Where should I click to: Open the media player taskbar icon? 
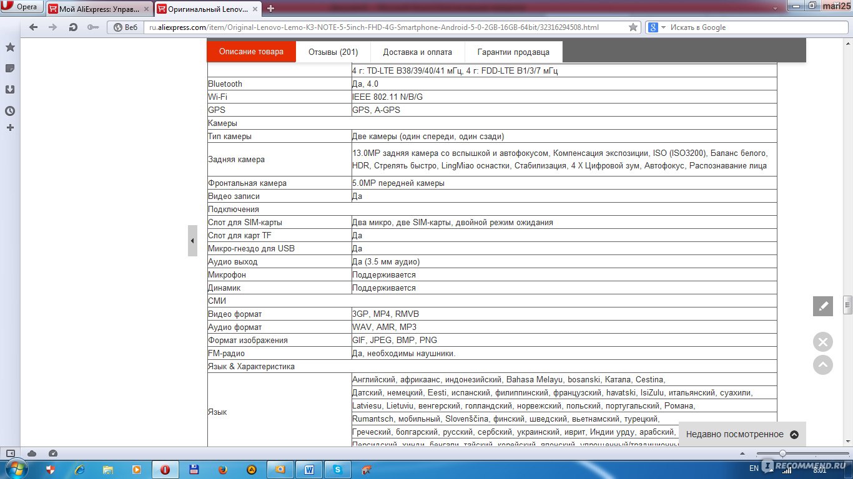(136, 470)
